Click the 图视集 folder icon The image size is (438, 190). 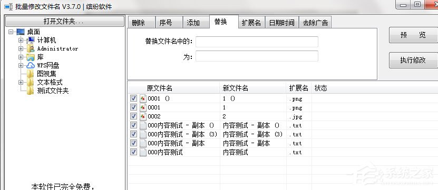coord(31,74)
